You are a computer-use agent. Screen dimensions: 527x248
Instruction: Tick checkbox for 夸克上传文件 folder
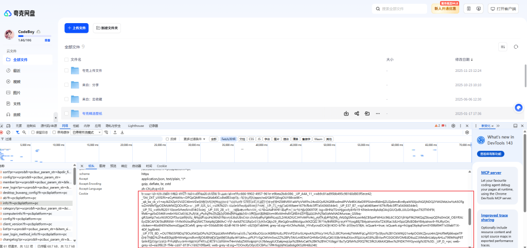pos(66,71)
